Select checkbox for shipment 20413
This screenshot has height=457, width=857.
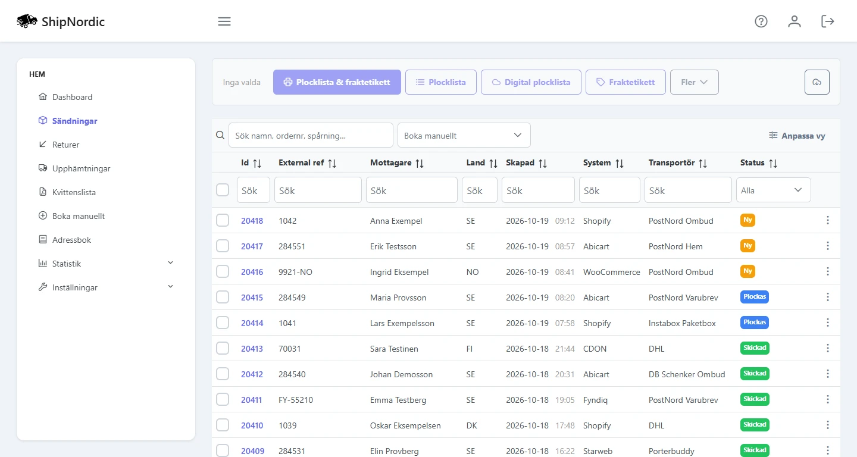coord(223,348)
